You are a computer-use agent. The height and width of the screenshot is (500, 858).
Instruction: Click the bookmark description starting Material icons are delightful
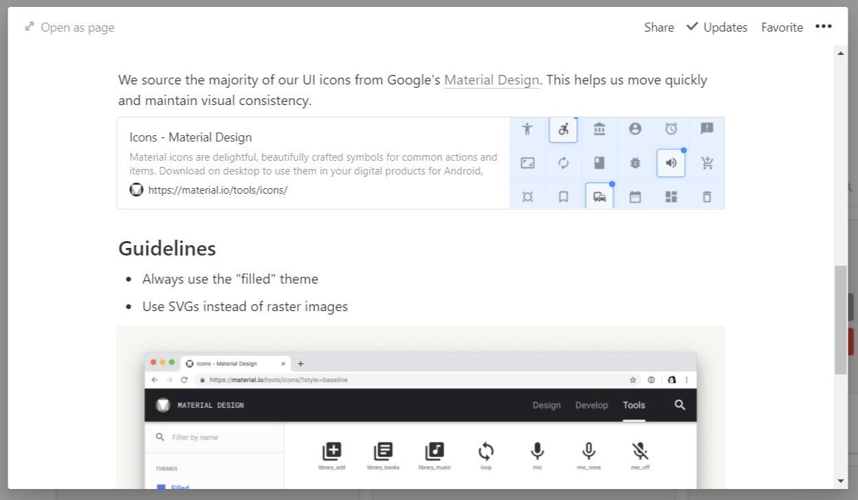click(313, 164)
